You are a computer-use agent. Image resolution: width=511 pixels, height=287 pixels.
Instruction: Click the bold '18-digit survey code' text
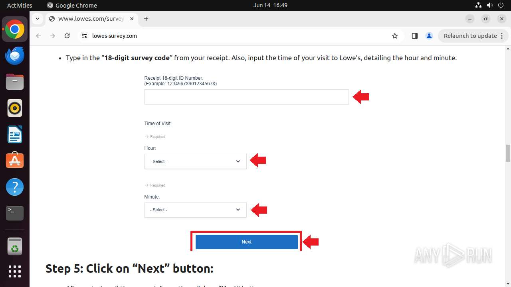coord(137,58)
